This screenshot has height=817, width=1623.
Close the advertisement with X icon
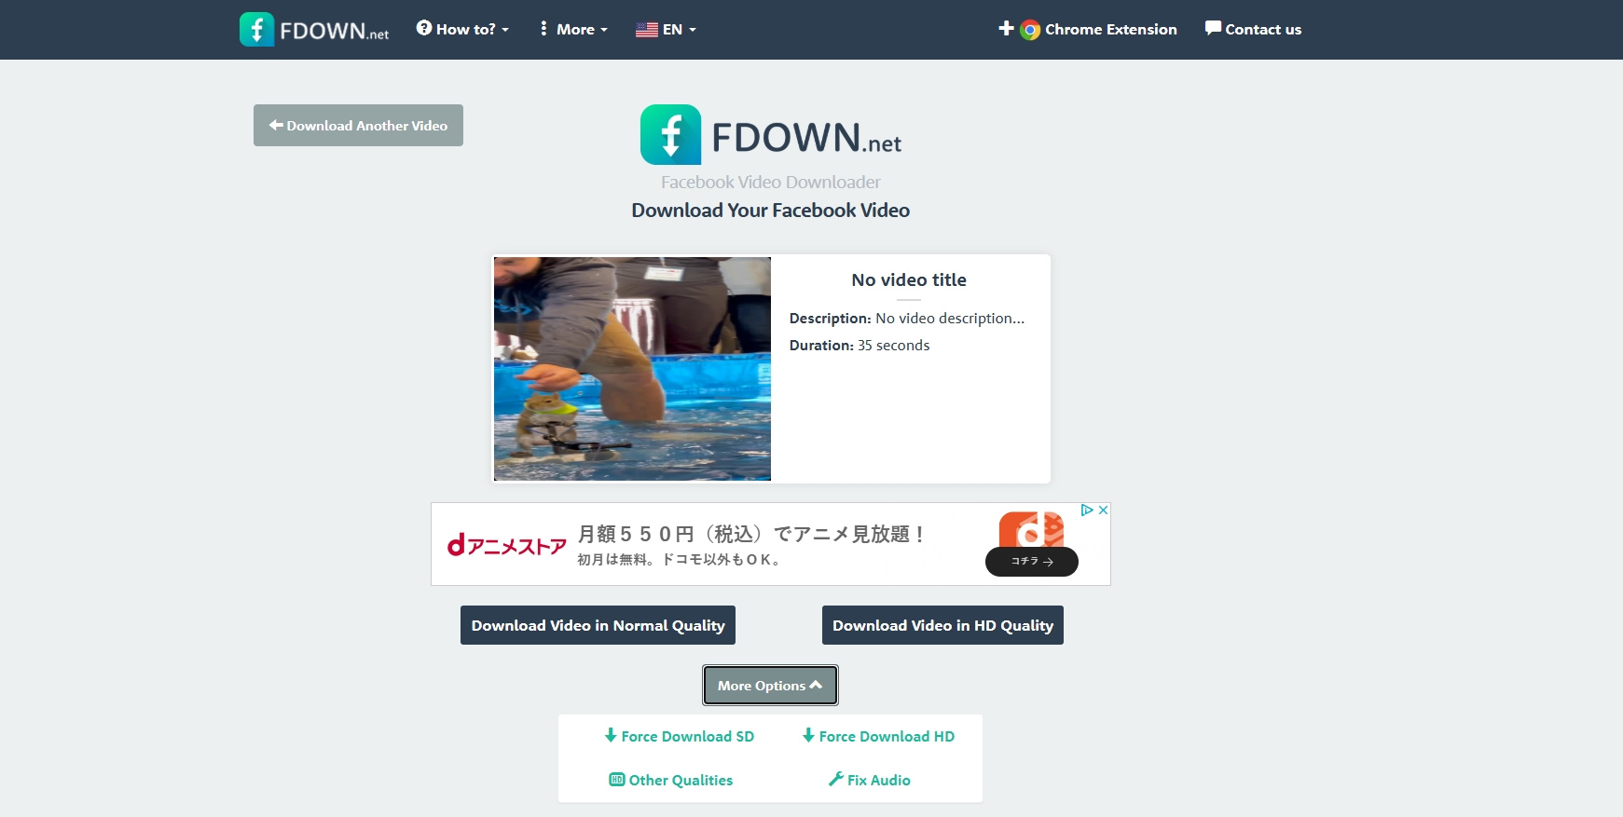[x=1103, y=511]
